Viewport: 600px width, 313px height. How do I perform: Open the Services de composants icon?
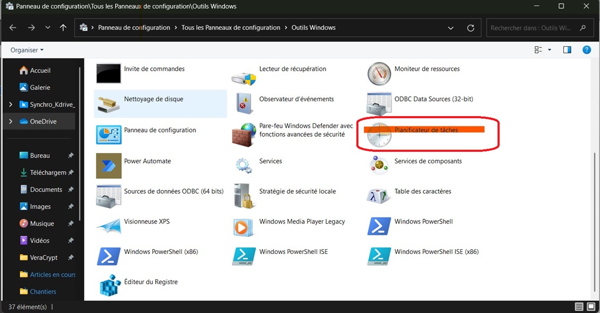(379, 164)
